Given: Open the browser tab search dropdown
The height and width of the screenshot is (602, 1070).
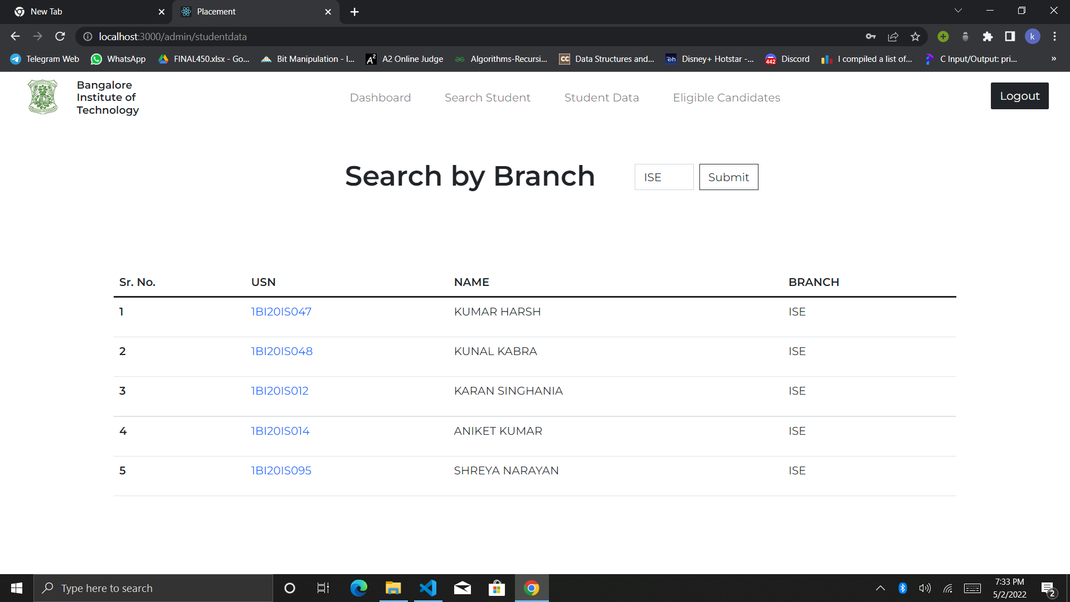Looking at the screenshot, I should (958, 10).
